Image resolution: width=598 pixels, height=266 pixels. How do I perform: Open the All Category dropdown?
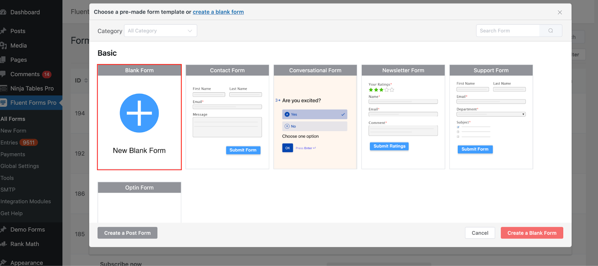pos(160,31)
